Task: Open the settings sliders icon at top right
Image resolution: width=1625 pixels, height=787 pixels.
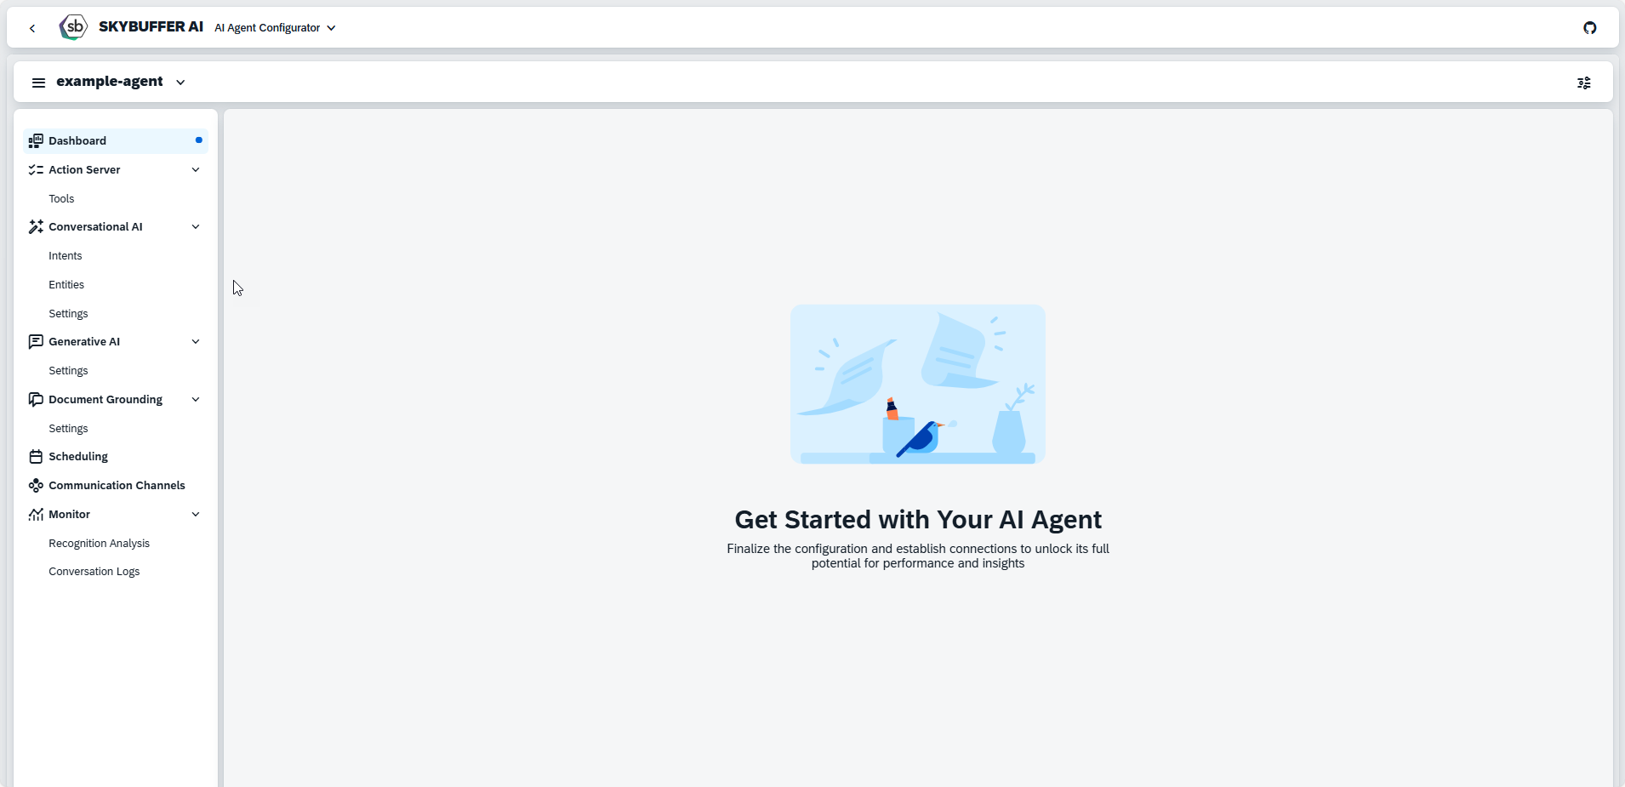Action: point(1583,83)
